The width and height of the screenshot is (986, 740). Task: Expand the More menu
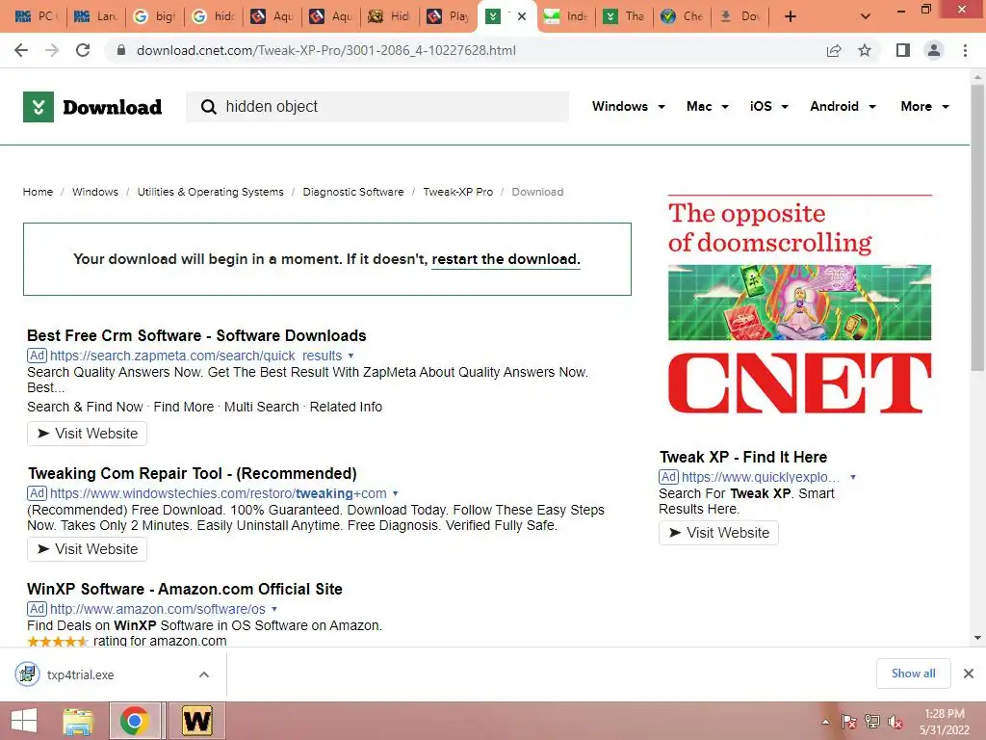coord(924,106)
